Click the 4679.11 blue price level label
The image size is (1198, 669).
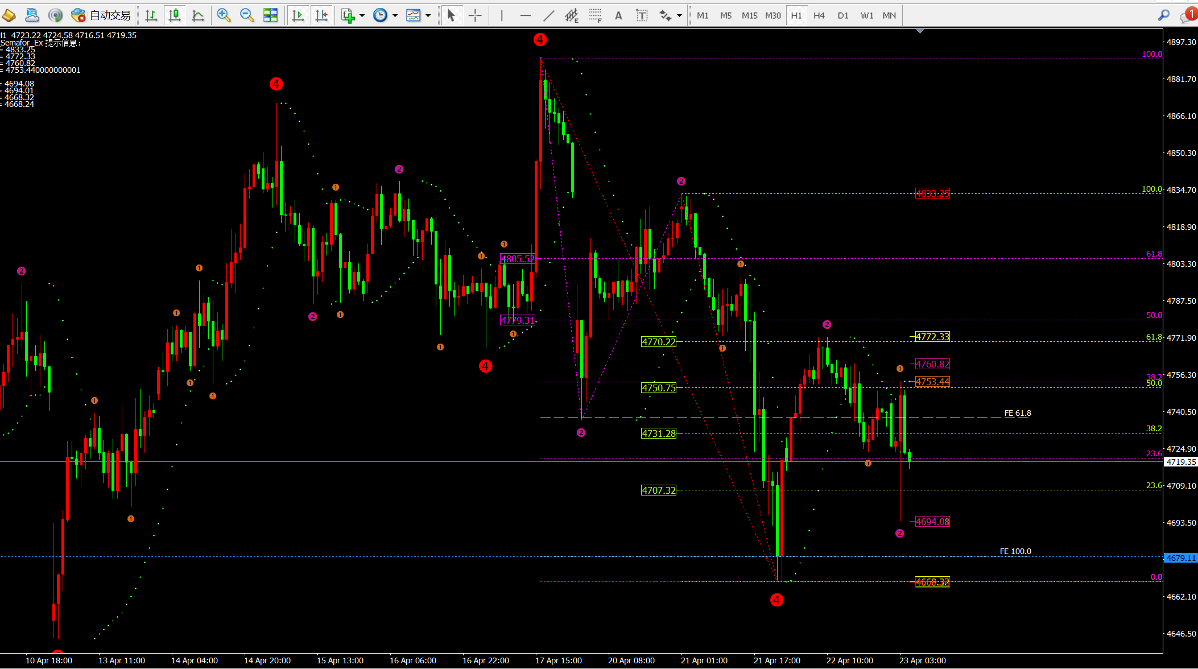click(1181, 558)
